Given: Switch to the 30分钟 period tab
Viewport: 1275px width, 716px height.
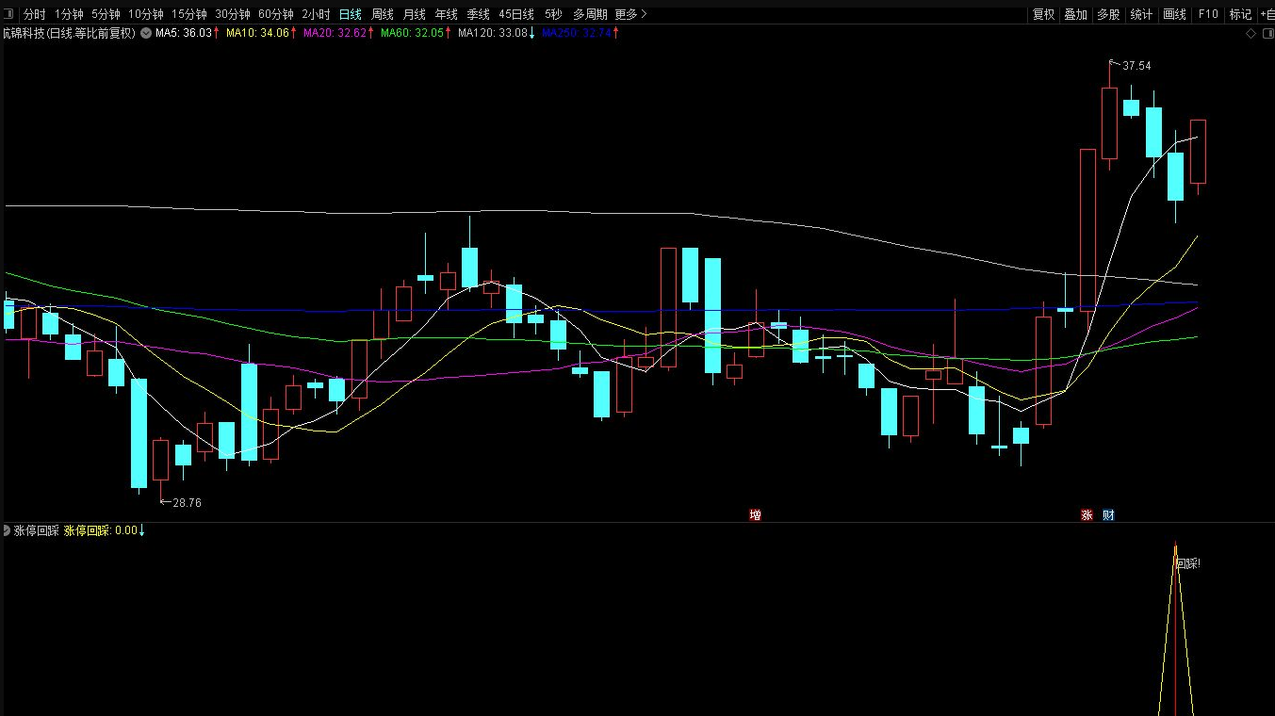Looking at the screenshot, I should (x=233, y=14).
